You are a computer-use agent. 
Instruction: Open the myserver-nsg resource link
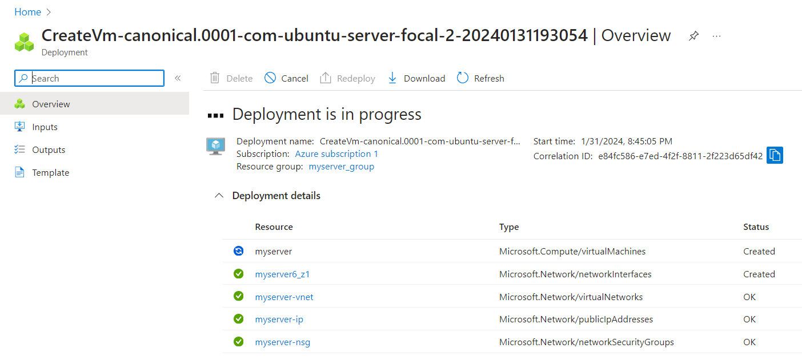pos(283,342)
